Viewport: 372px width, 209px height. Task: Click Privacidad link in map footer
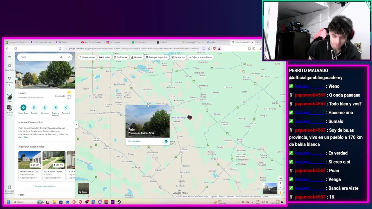pyautogui.click(x=231, y=197)
